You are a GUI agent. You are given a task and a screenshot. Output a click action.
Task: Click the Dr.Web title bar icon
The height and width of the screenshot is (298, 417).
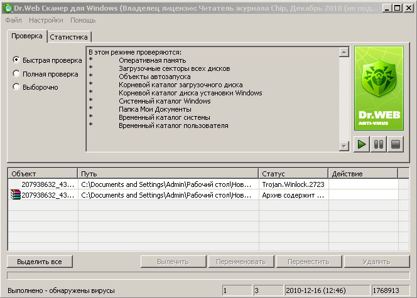click(x=8, y=8)
